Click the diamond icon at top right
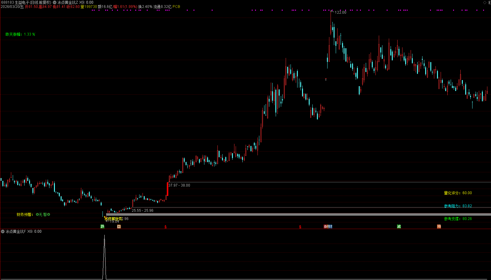Screen dimensions: 491x280 (484, 2)
